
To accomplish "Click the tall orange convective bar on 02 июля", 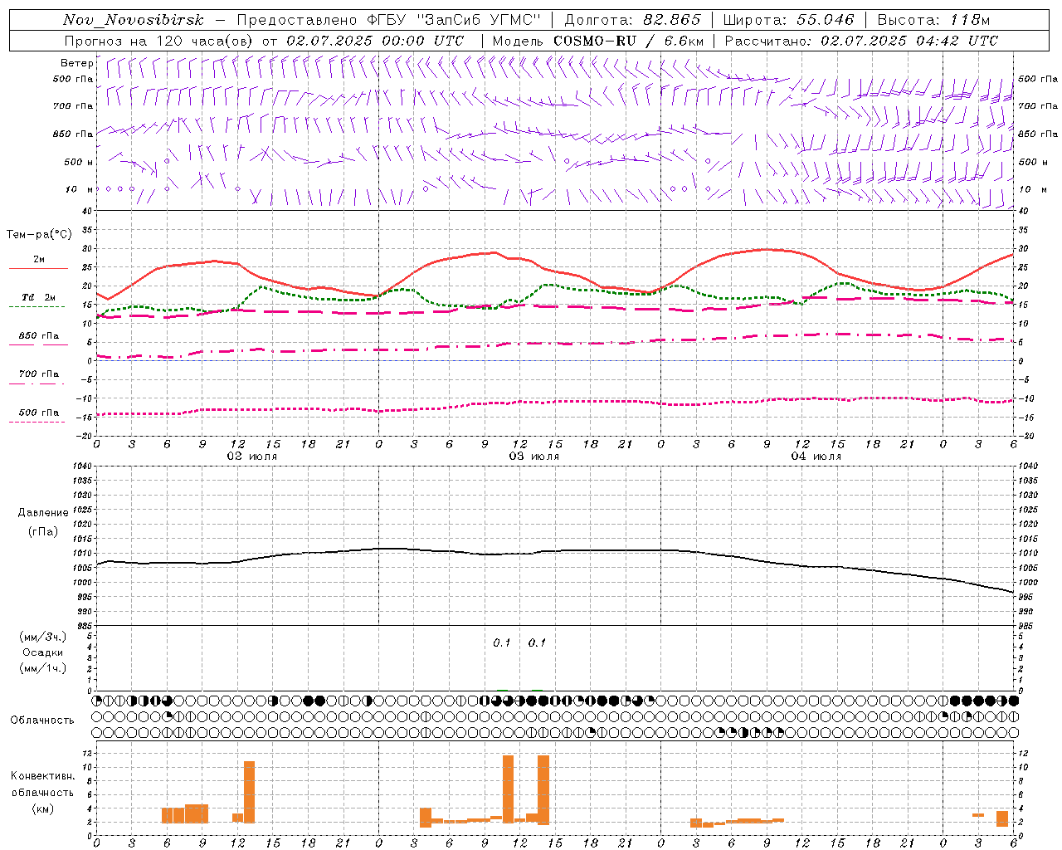I will coord(249,792).
